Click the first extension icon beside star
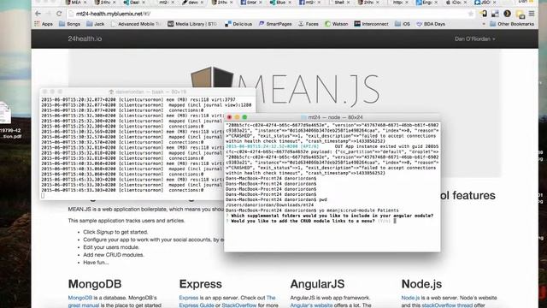The width and height of the screenshot is (547, 308). pos(484,14)
